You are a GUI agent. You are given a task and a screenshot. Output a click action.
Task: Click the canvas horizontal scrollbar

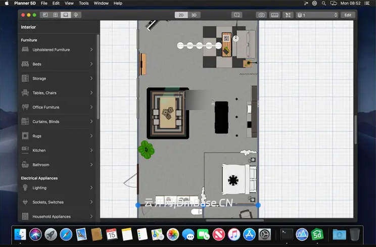click(234, 220)
